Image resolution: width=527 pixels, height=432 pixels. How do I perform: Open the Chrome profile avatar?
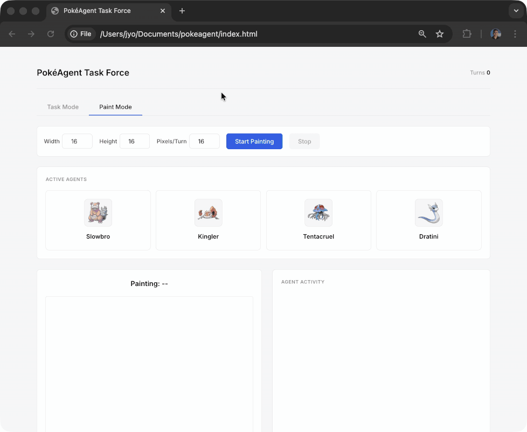point(496,34)
